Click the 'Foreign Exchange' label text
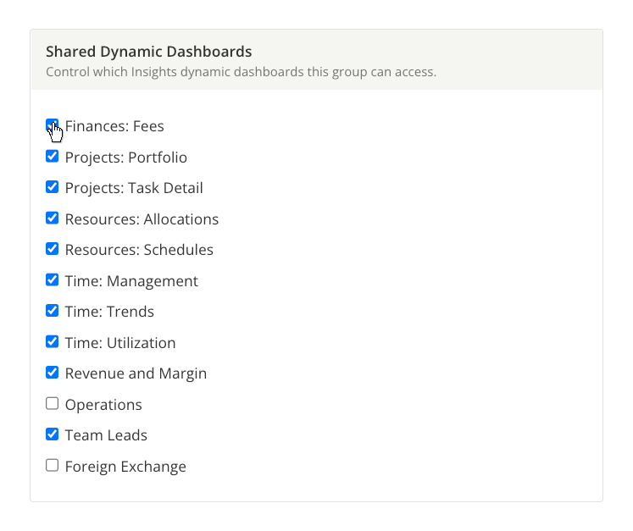Viewport: 633px width, 531px height. point(125,467)
